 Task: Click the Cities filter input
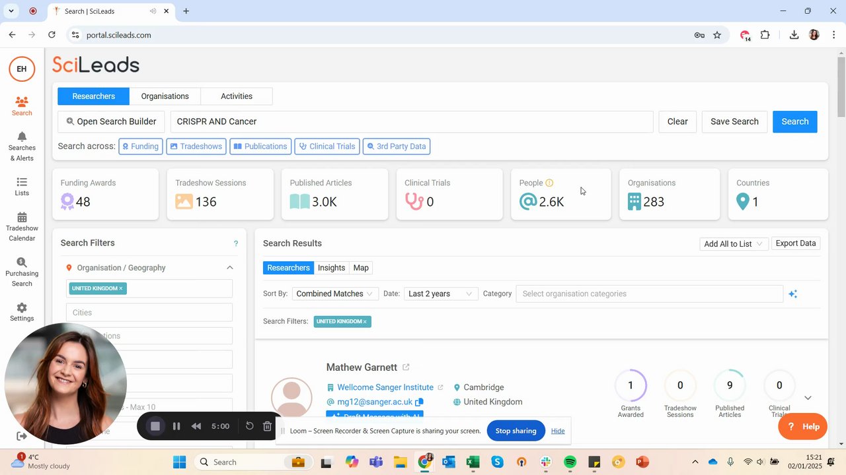[149, 313]
